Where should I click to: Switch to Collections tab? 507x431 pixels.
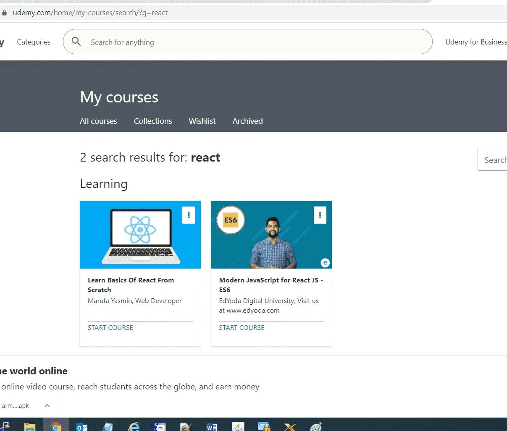(x=153, y=121)
